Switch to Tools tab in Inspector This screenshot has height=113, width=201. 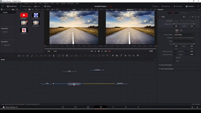coord(173,13)
